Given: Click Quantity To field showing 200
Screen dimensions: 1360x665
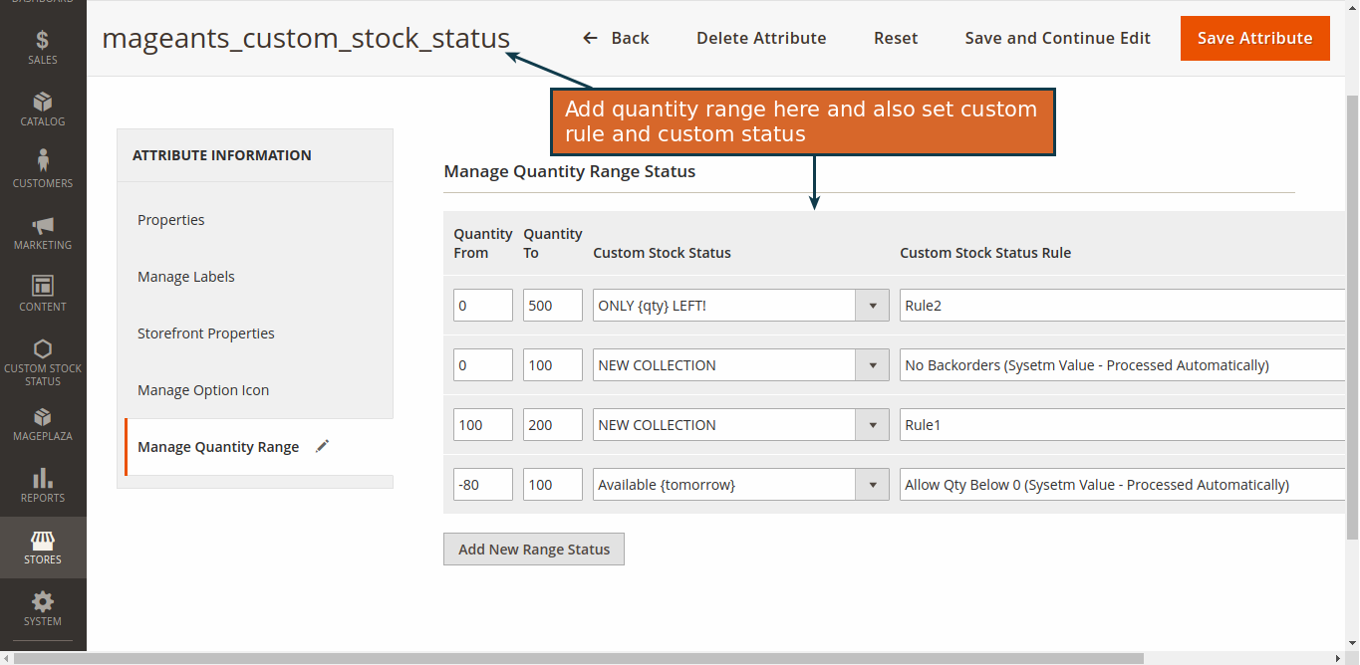Looking at the screenshot, I should pos(553,425).
